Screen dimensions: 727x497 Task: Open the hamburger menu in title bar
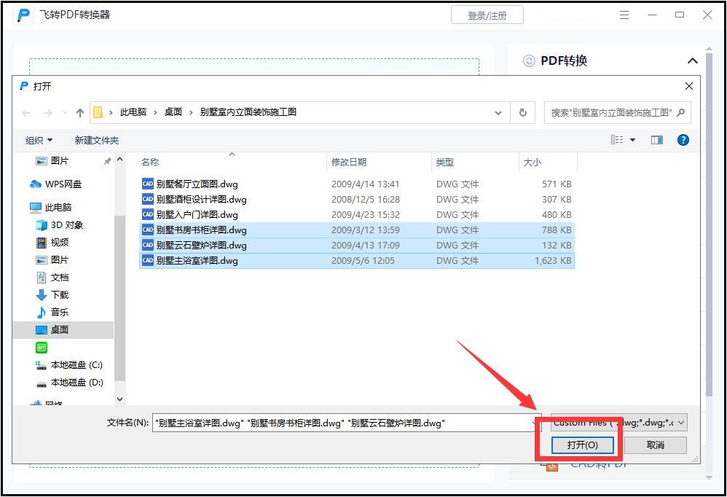(x=624, y=14)
